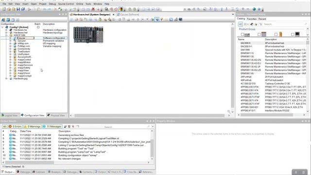Image resolution: width=311 pixels, height=175 pixels.
Task: Toggle the Batch checkbox for Config1
Action: coord(38,27)
